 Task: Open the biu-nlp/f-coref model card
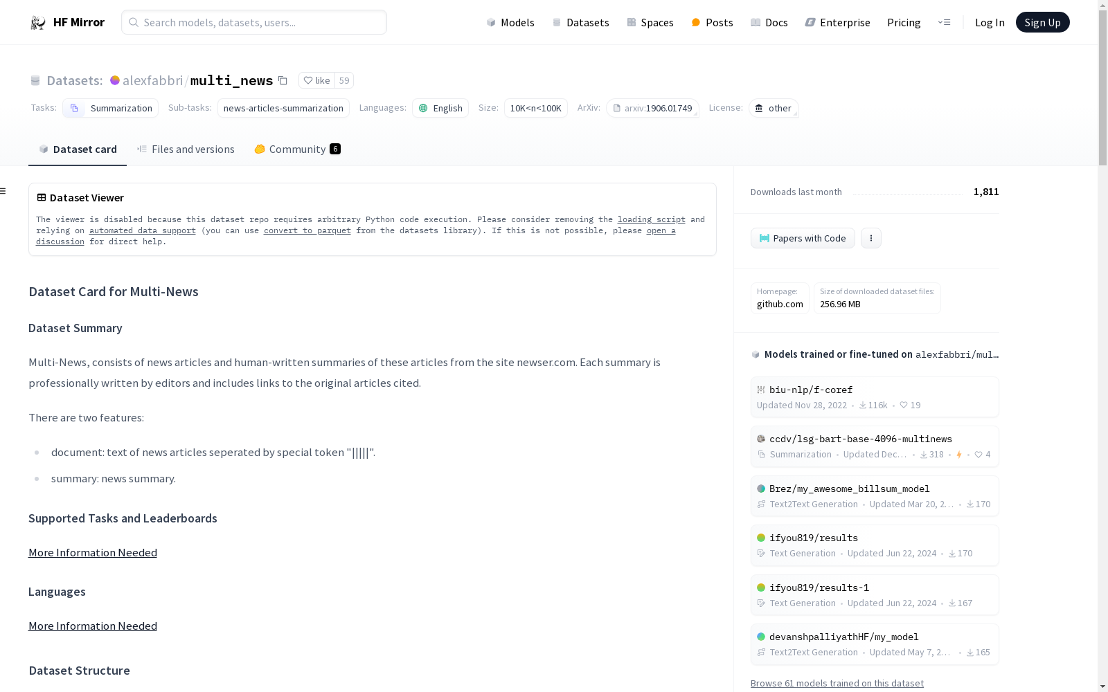[x=875, y=397]
